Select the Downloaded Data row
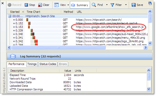The height and width of the screenshot is (96, 156). click(x=77, y=82)
